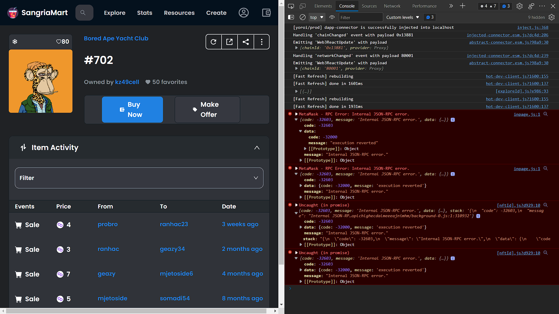
Task: Toggle the device emulation mode
Action: tap(303, 6)
